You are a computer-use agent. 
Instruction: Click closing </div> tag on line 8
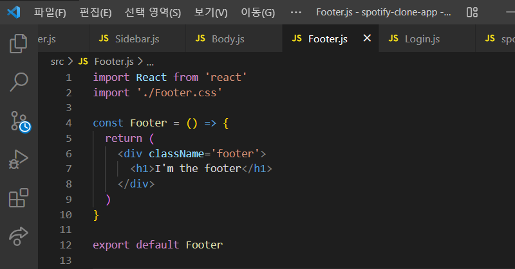click(x=136, y=184)
